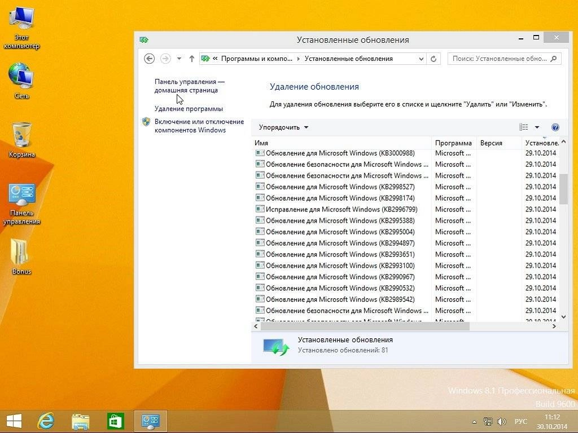Select update KB2998174 row
The width and height of the screenshot is (578, 433).
pyautogui.click(x=406, y=198)
